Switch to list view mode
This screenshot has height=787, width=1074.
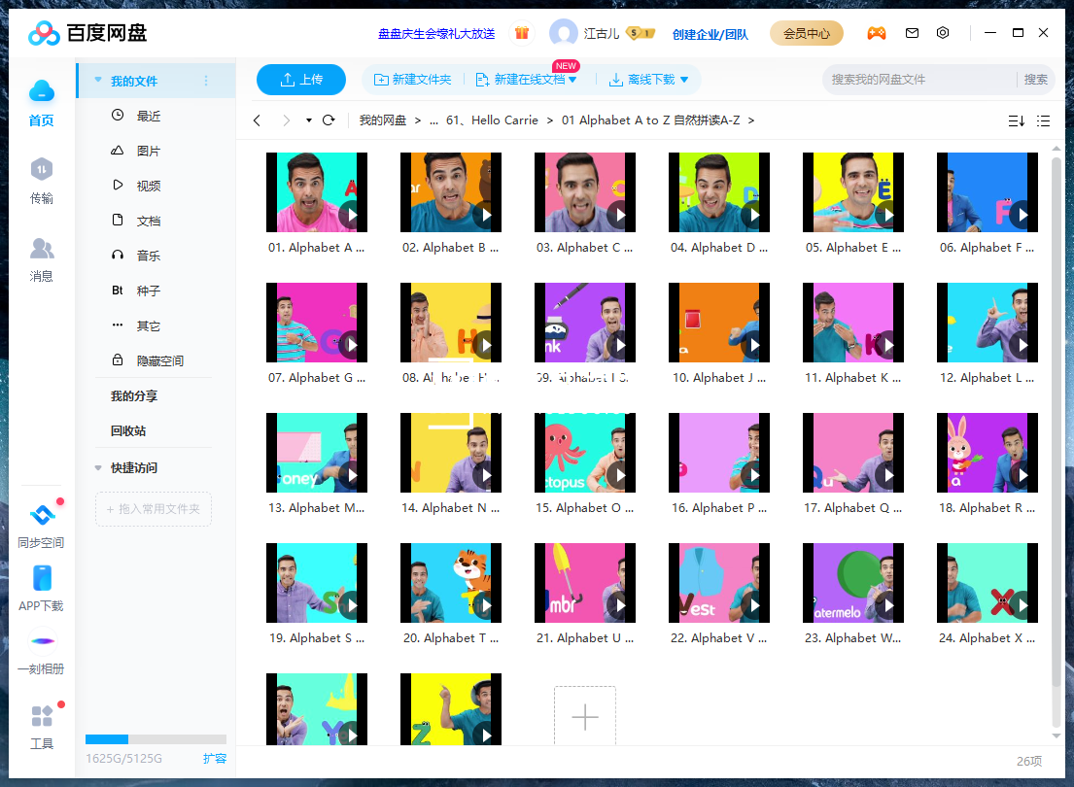pyautogui.click(x=1044, y=120)
